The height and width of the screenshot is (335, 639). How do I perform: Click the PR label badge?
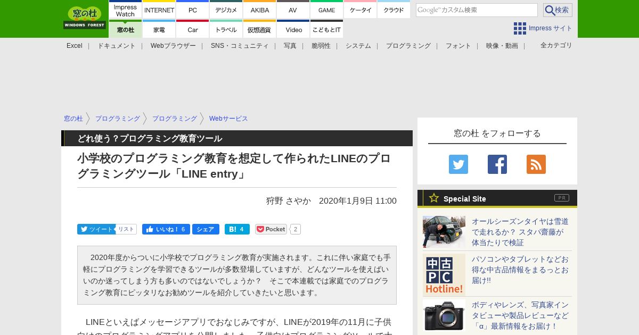tap(562, 198)
